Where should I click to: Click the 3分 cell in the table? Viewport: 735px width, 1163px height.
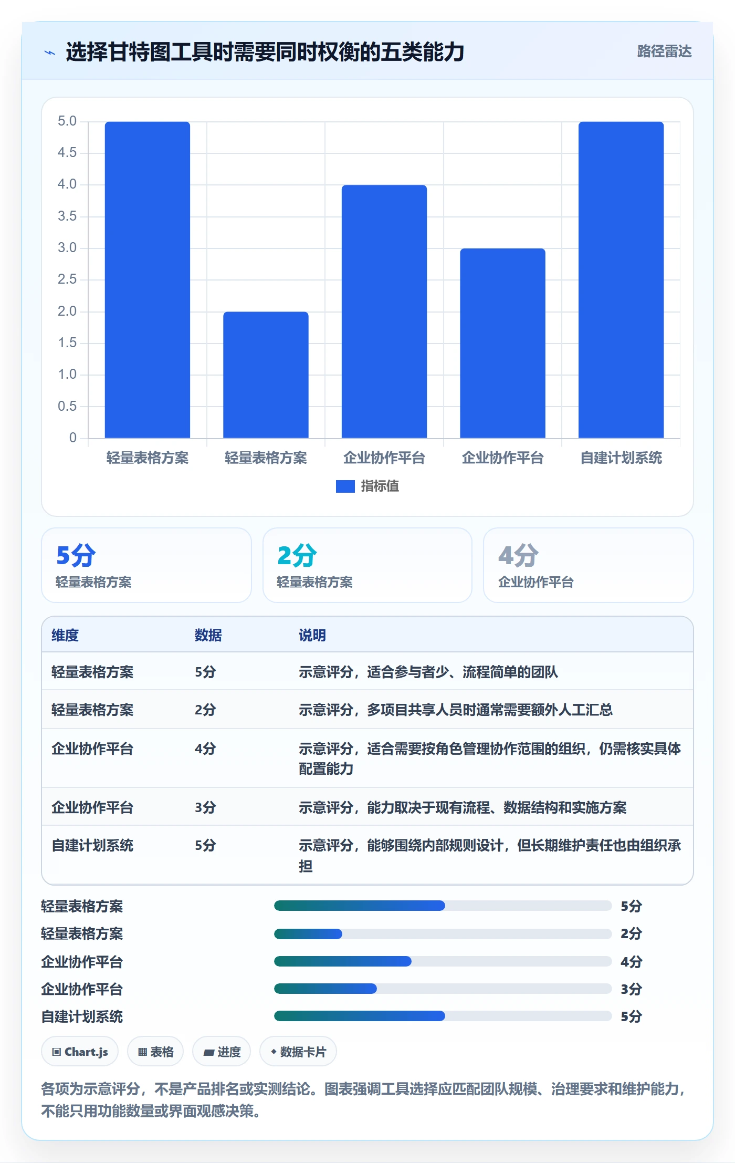[x=205, y=807]
